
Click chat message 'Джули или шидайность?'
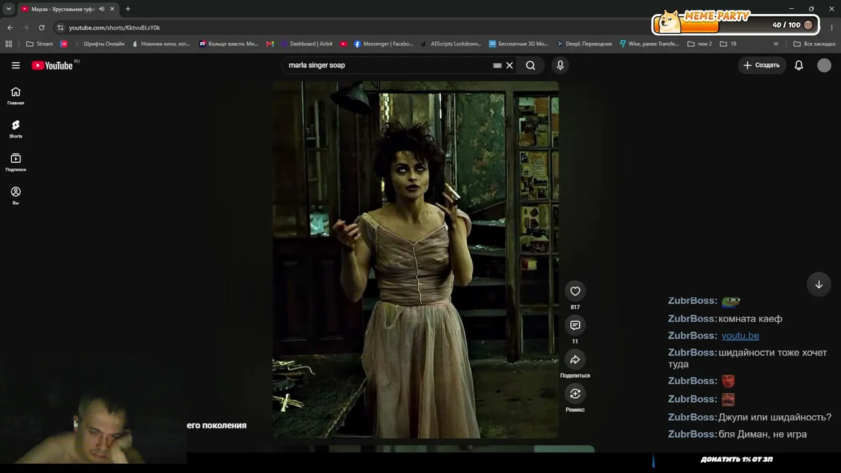775,417
